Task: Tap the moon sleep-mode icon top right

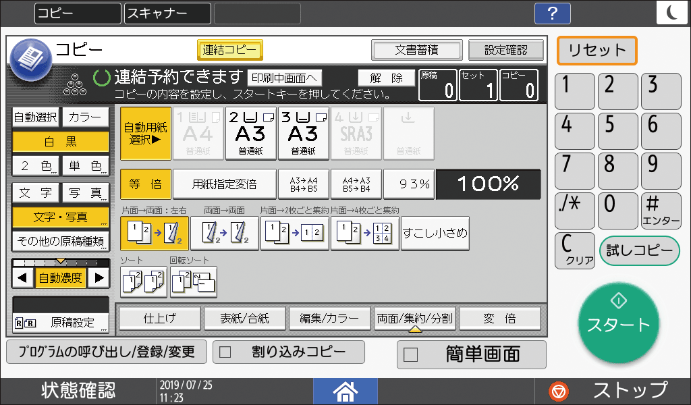Action: [672, 12]
